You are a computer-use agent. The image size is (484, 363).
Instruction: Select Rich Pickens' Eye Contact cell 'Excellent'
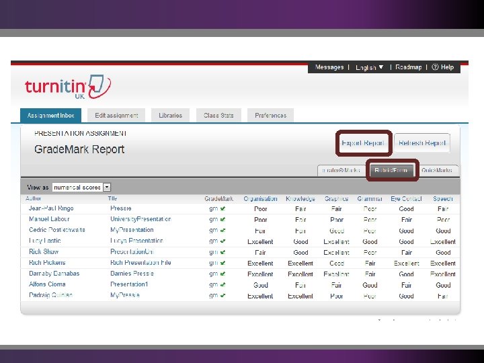[x=406, y=264]
